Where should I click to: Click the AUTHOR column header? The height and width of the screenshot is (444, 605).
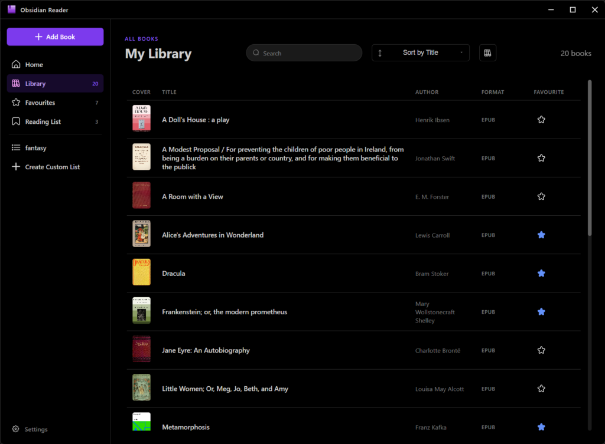click(x=427, y=92)
